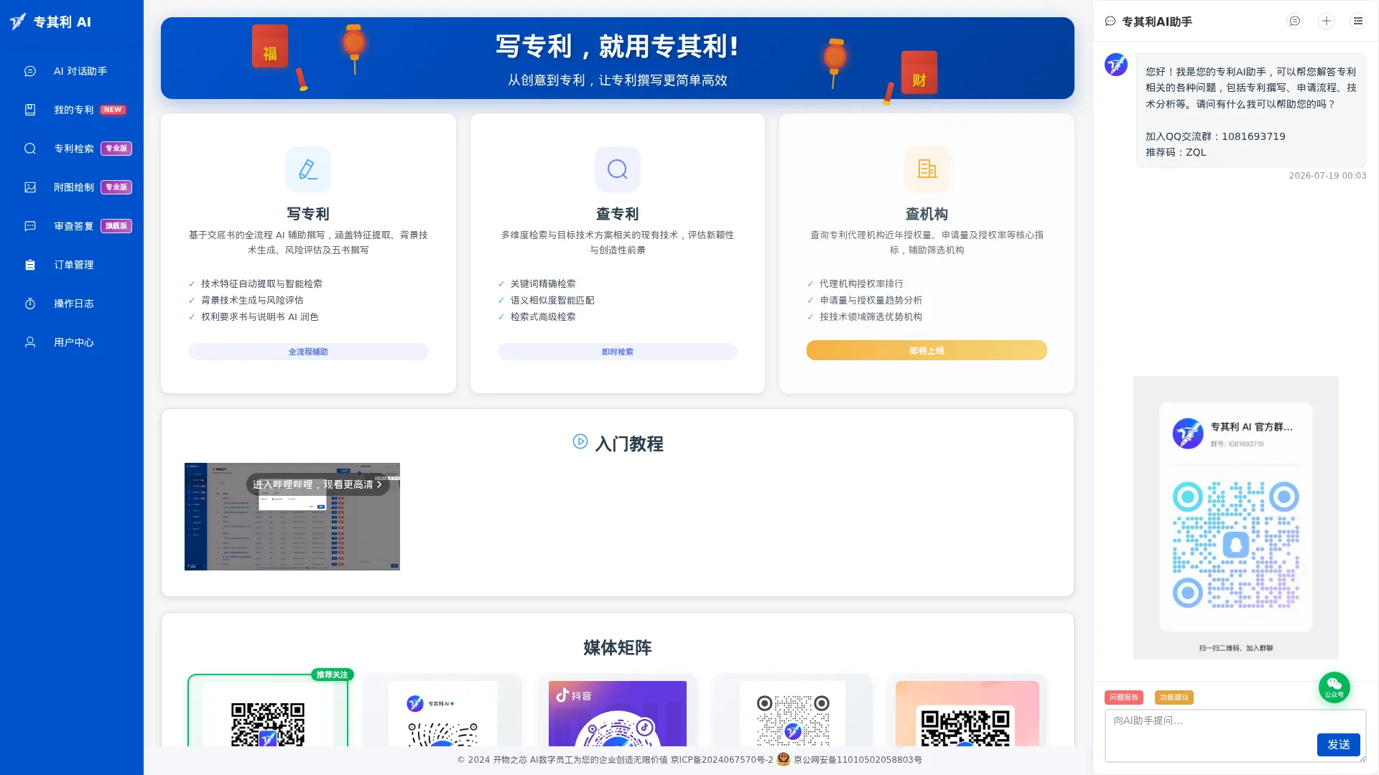
Task: Click the 查机构 card title
Action: [x=927, y=214]
